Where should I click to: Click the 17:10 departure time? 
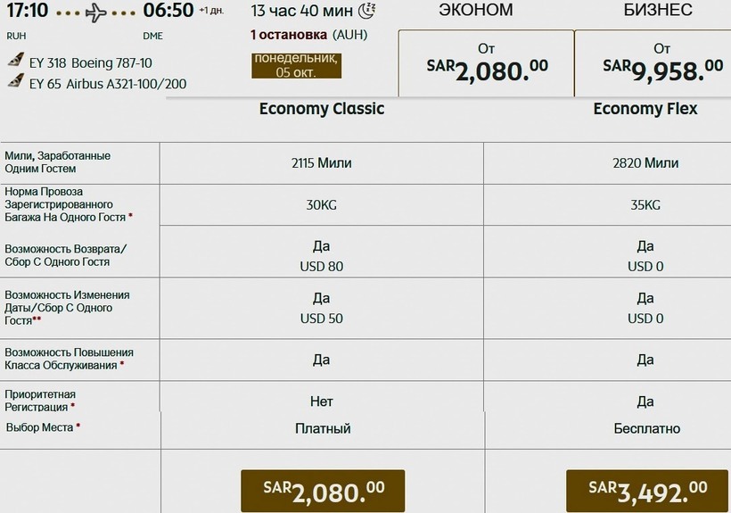[x=27, y=11]
